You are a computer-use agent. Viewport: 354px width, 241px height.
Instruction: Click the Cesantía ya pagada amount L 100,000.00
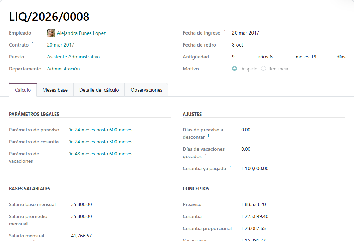(x=255, y=168)
